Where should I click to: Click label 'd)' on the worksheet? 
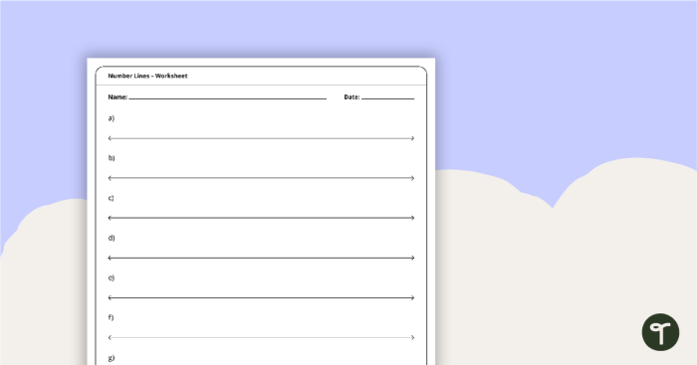112,238
